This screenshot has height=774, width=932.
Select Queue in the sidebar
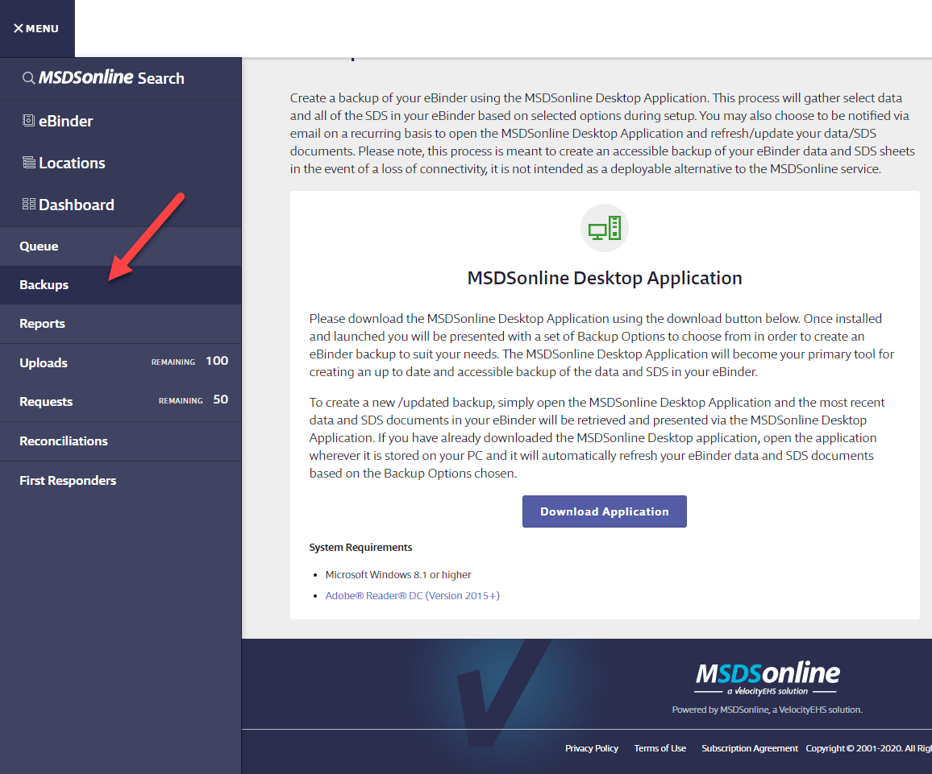(121, 246)
